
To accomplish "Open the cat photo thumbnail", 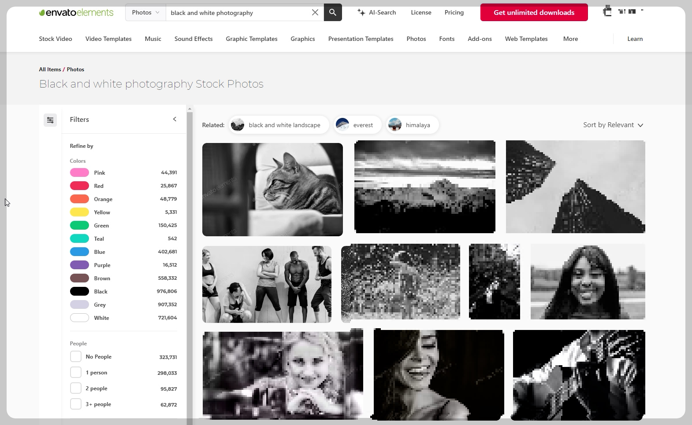I will click(272, 190).
